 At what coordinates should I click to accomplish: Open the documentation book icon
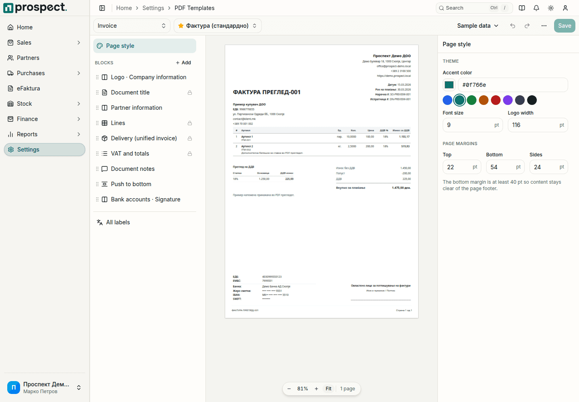[522, 8]
